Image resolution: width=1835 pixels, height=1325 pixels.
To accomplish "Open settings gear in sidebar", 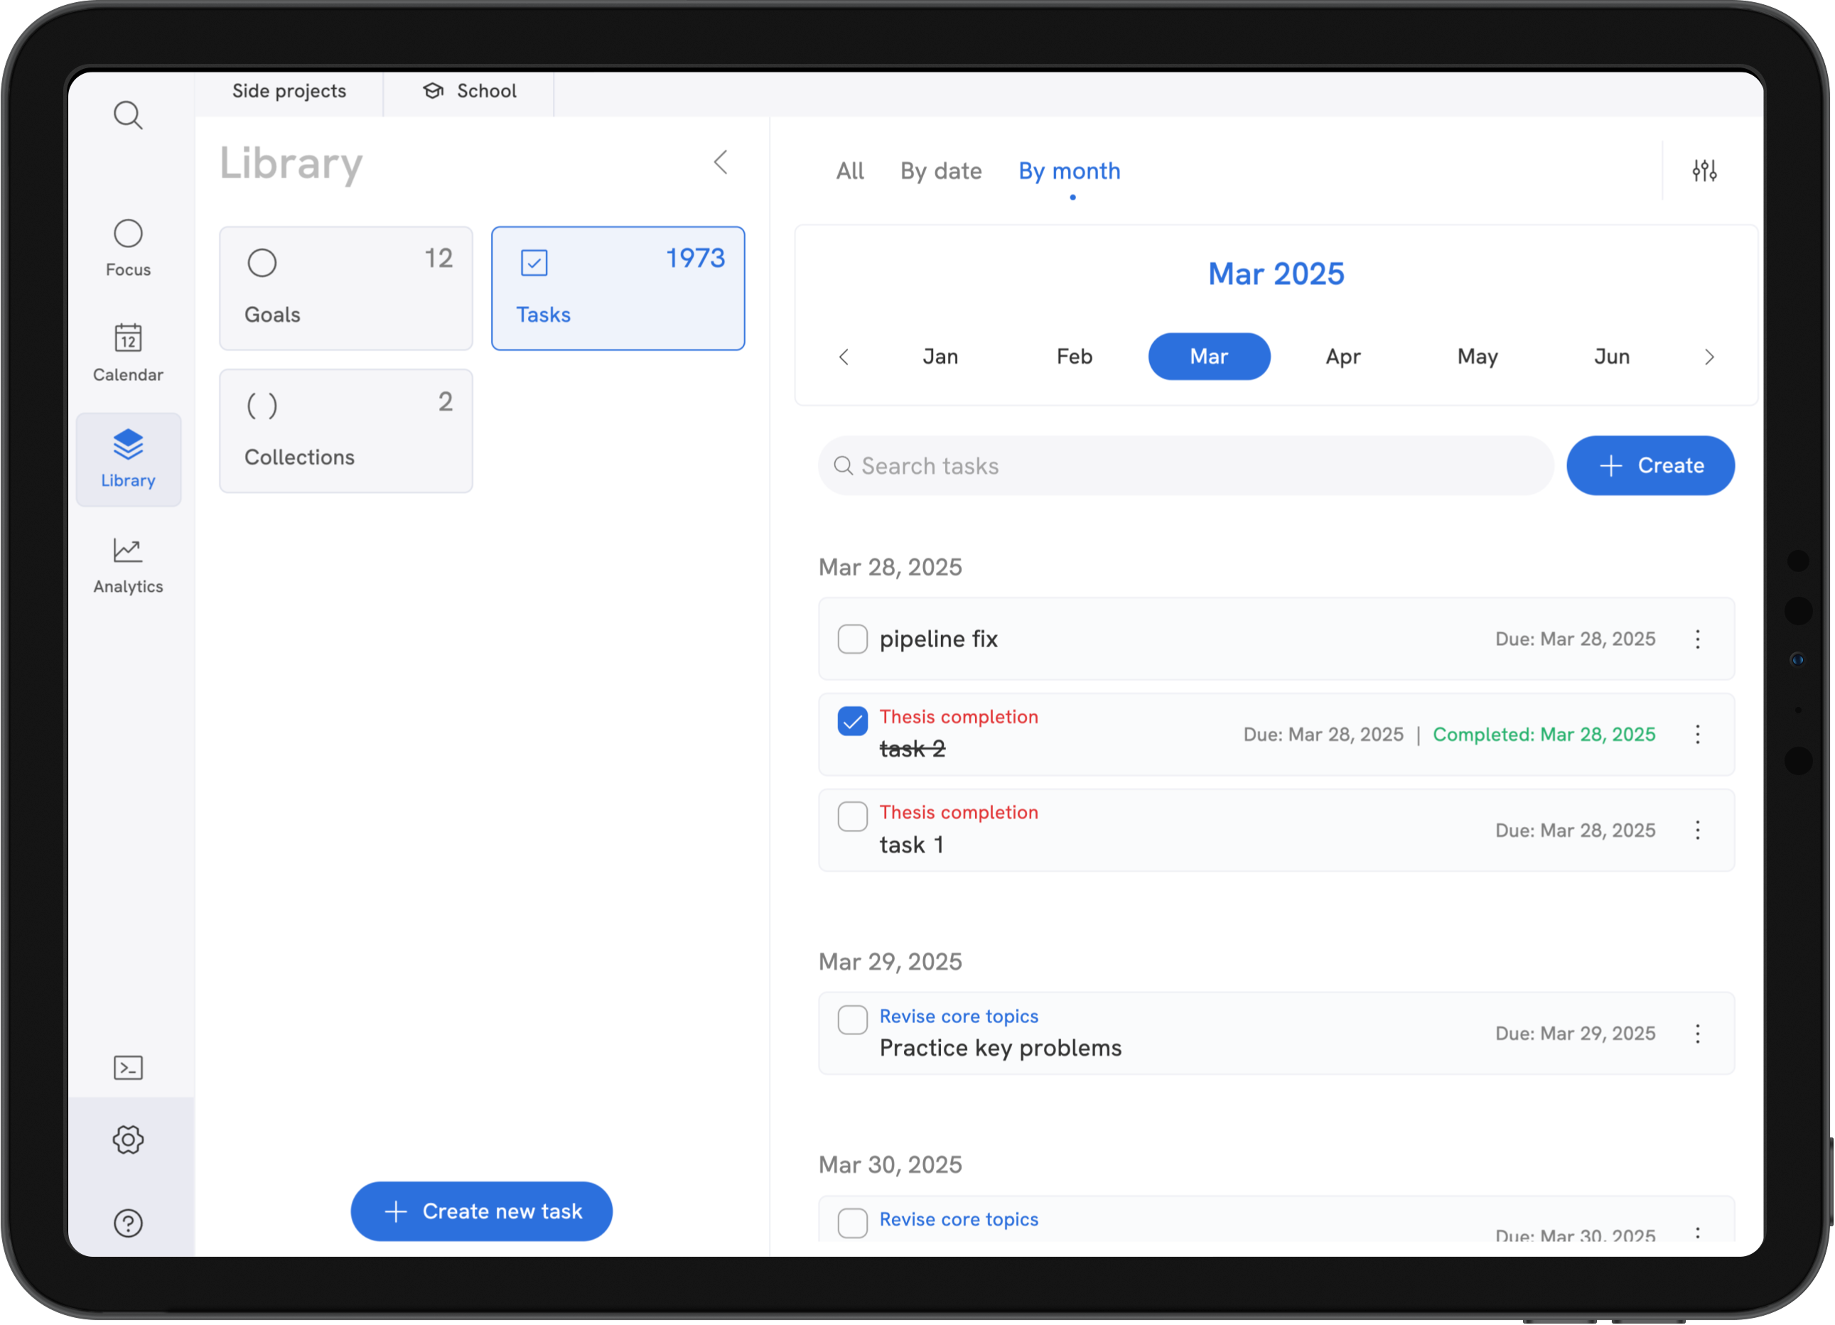I will click(x=128, y=1139).
